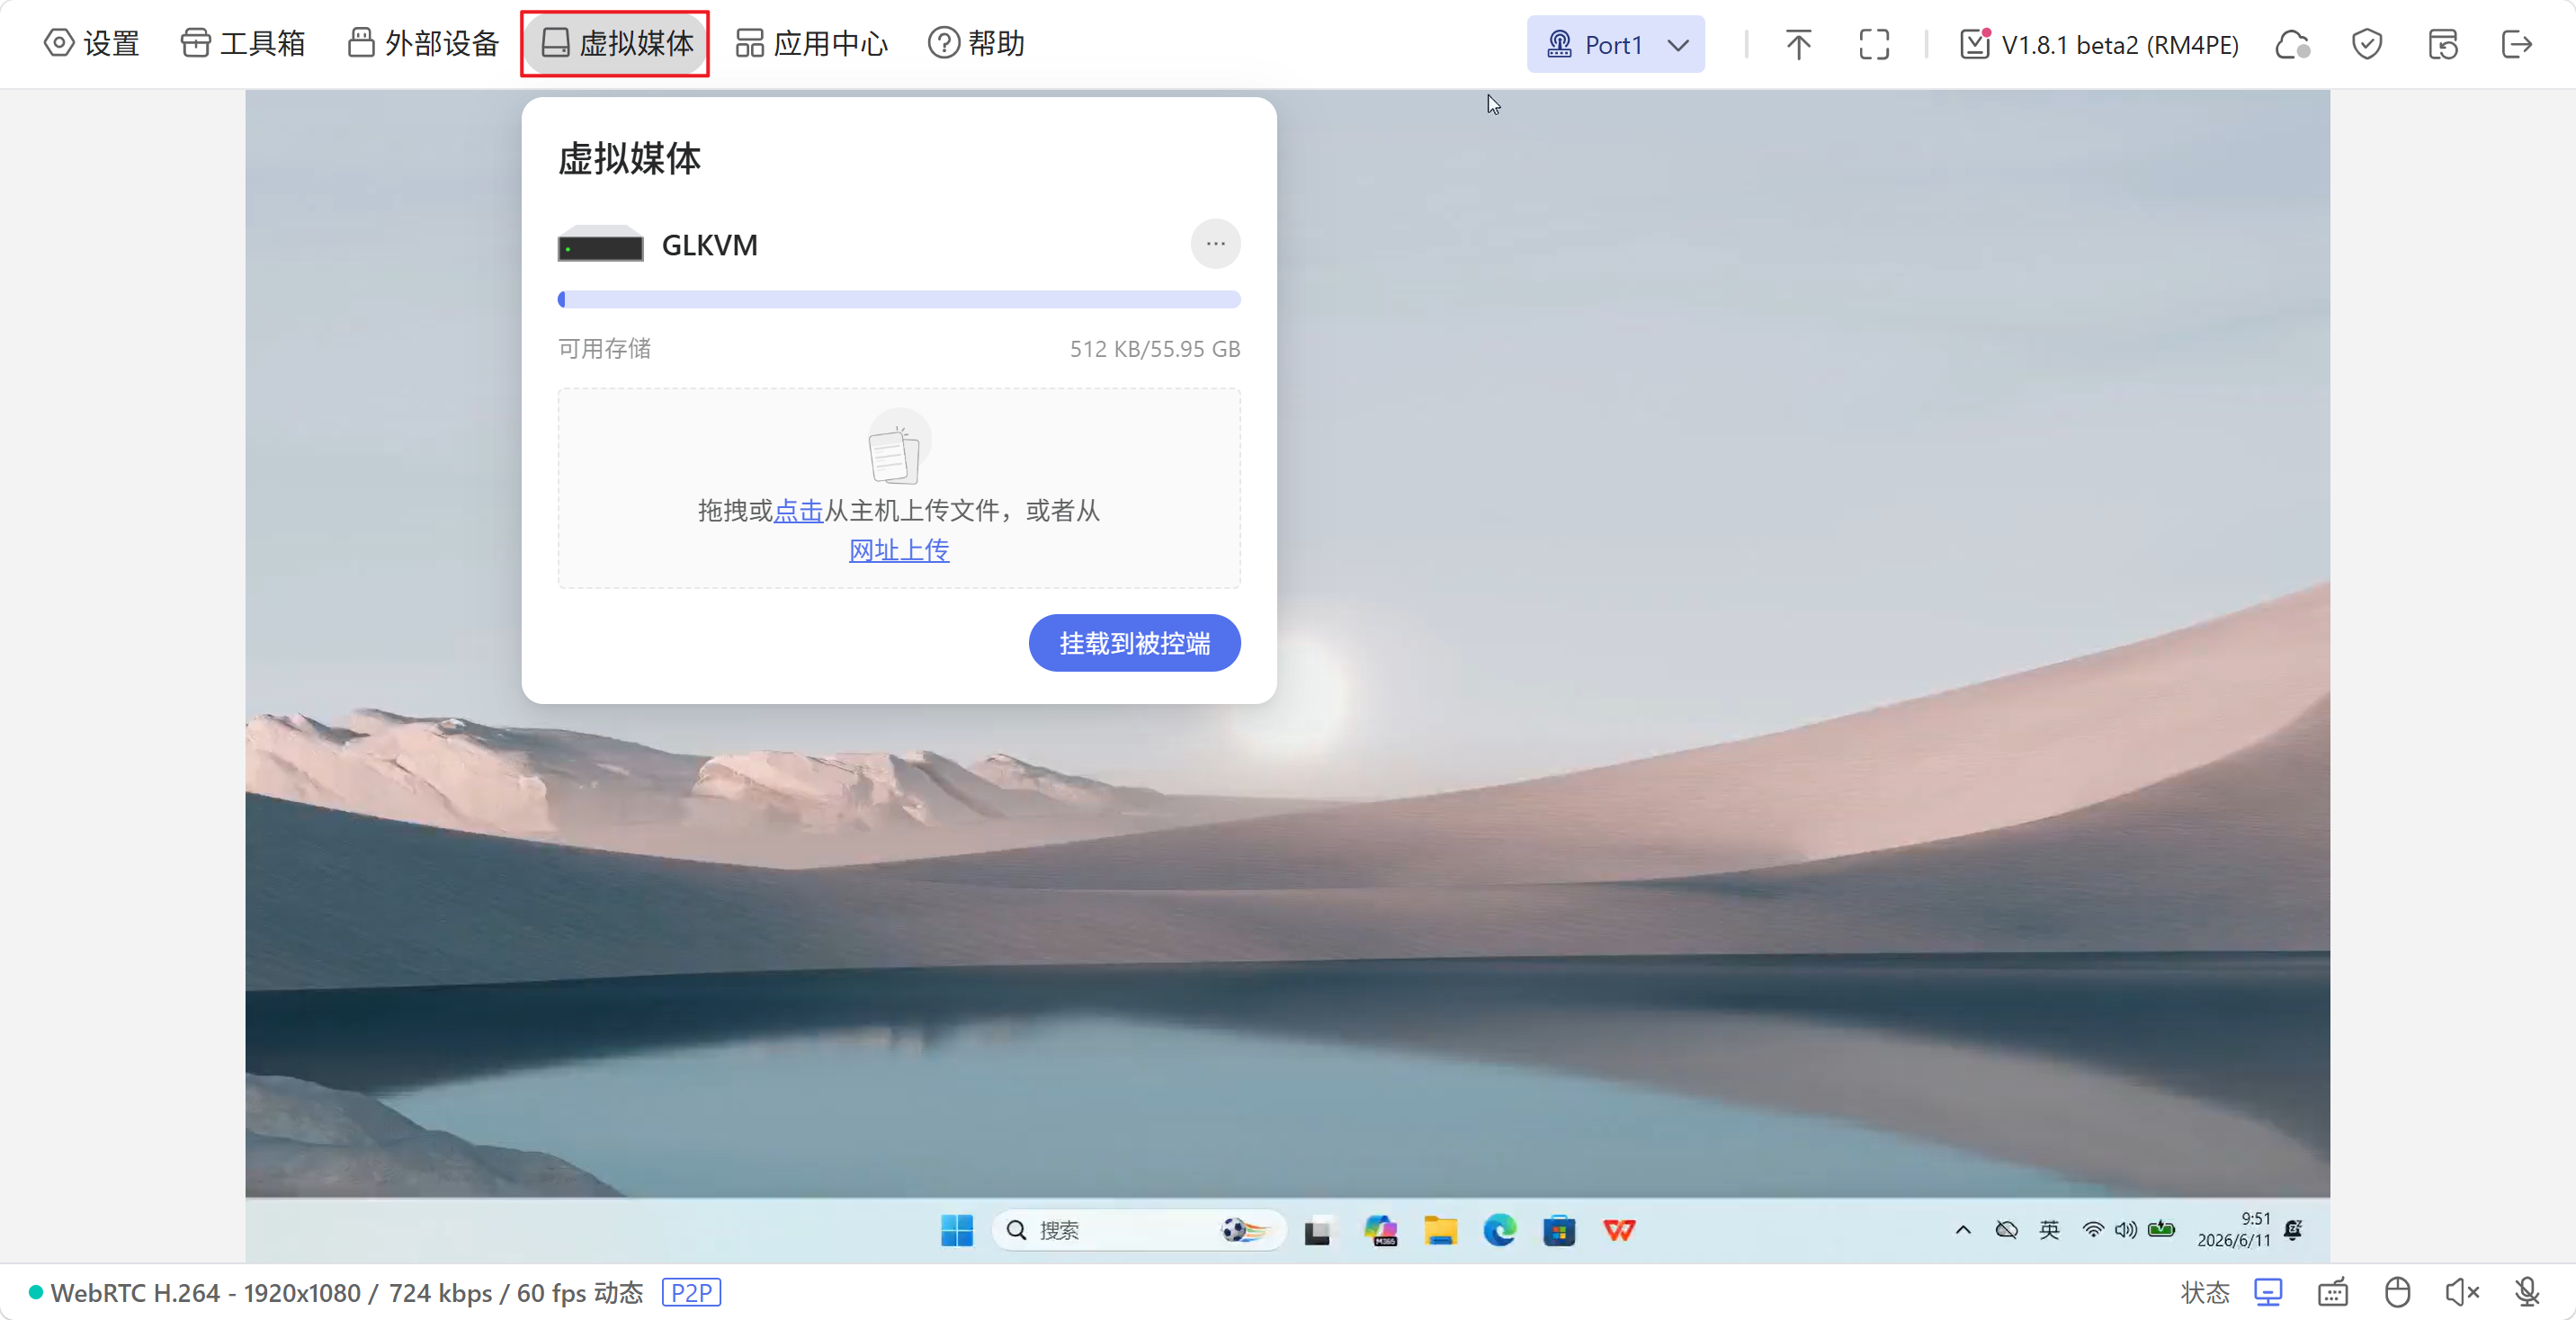
Task: Click the 可用存储 label
Action: tap(604, 349)
